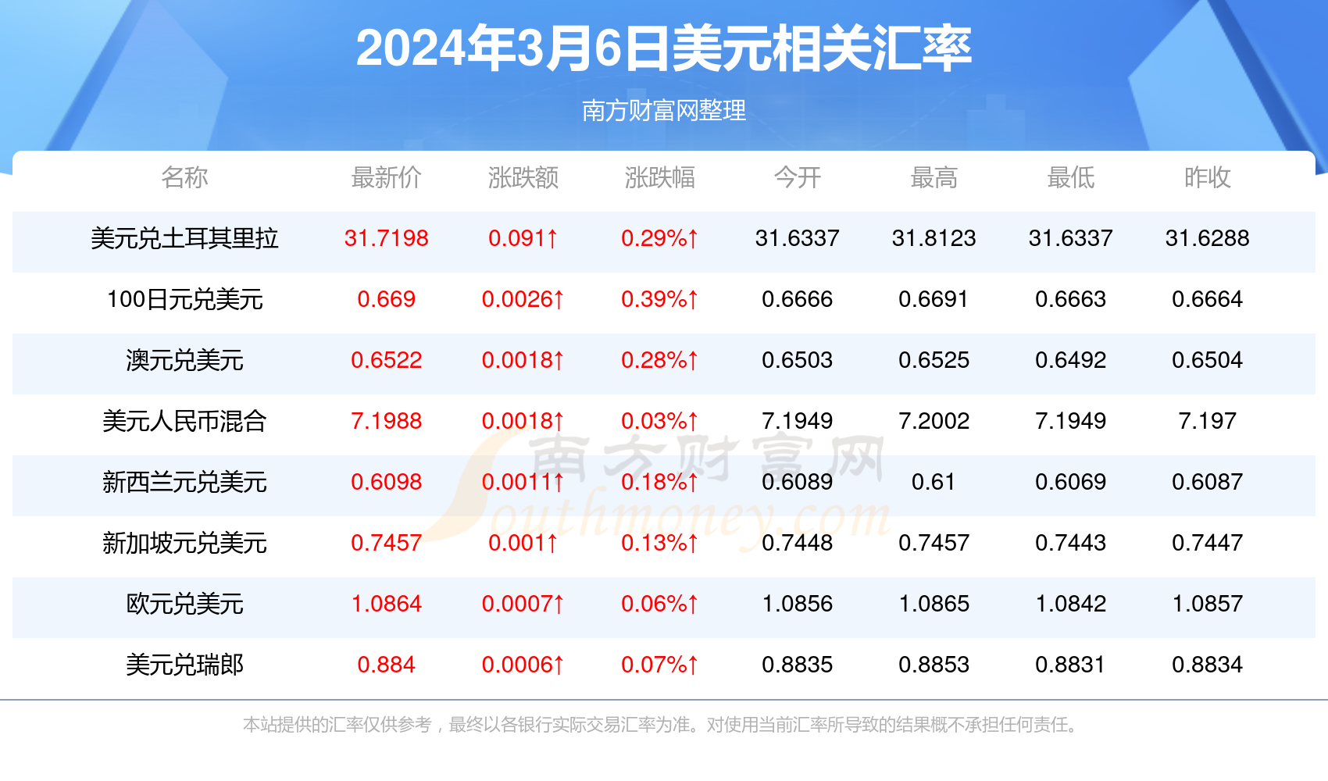Click the open value 0.7448

[797, 543]
